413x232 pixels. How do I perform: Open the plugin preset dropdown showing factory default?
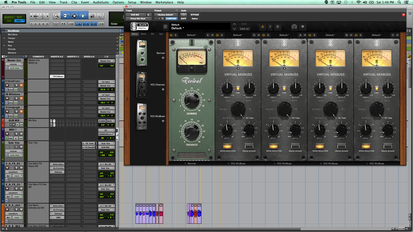[x=166, y=15]
